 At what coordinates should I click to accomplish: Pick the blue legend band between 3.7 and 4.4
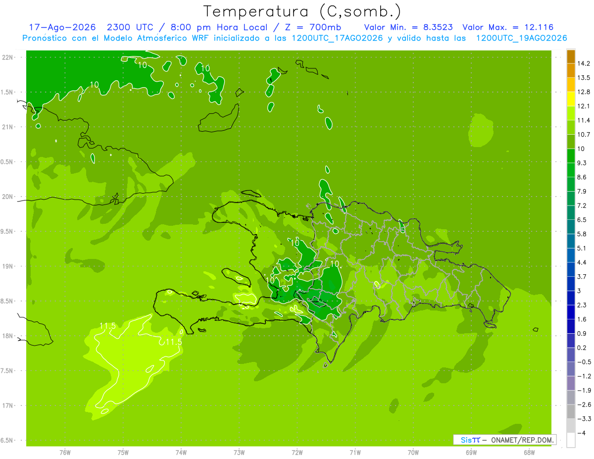[x=571, y=269]
